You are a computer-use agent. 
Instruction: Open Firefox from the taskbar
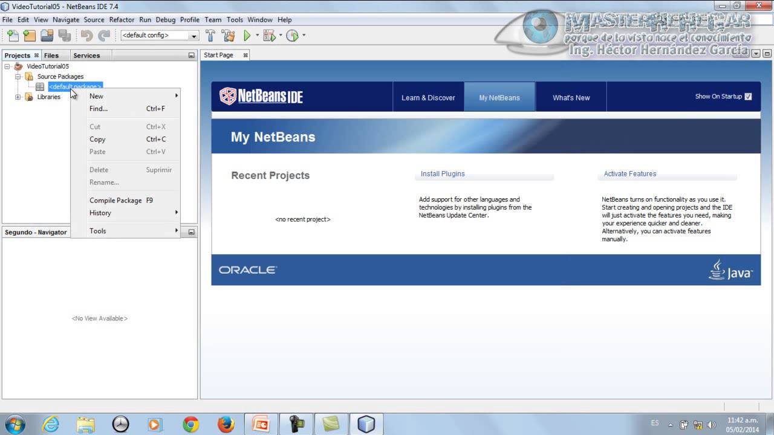pyautogui.click(x=226, y=424)
